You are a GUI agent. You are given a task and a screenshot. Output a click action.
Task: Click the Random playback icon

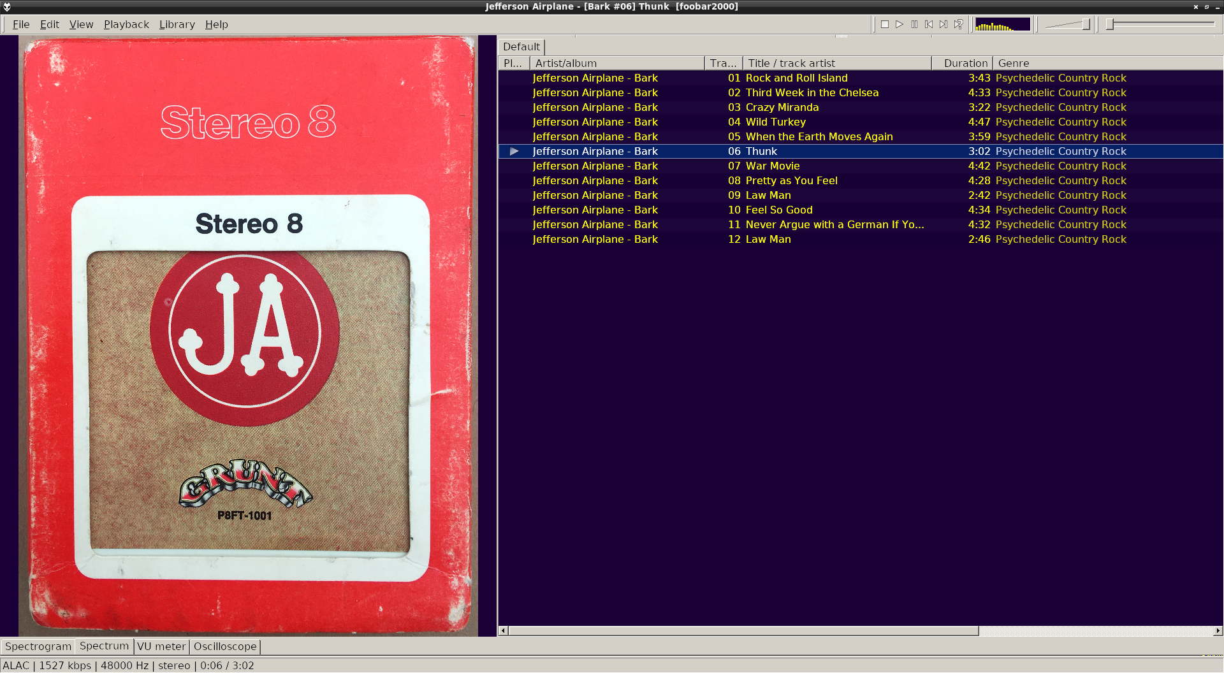958,24
